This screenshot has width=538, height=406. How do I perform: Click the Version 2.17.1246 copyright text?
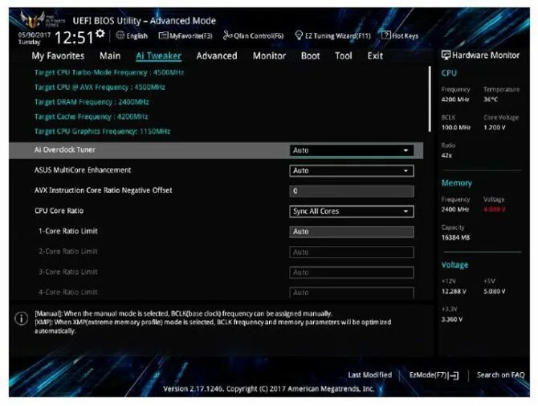pos(269,389)
